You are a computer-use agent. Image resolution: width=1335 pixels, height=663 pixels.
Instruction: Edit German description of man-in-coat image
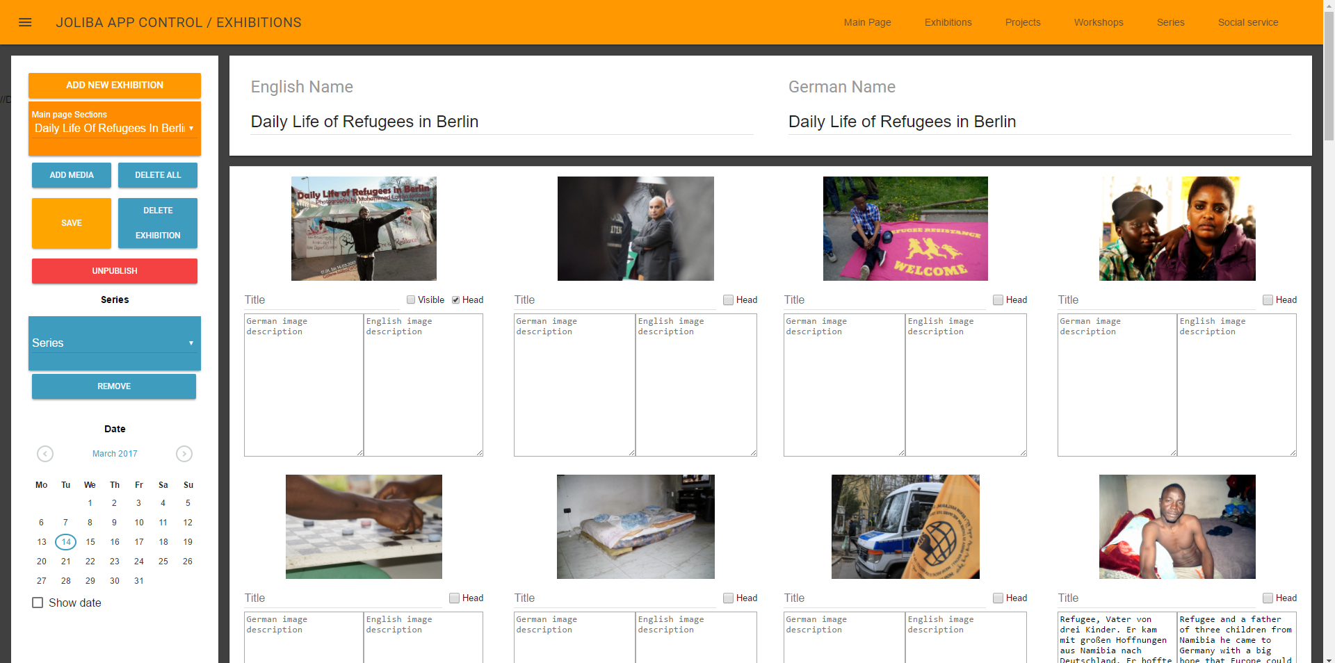point(574,385)
